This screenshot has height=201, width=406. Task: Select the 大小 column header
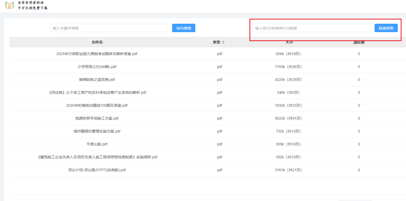click(289, 42)
